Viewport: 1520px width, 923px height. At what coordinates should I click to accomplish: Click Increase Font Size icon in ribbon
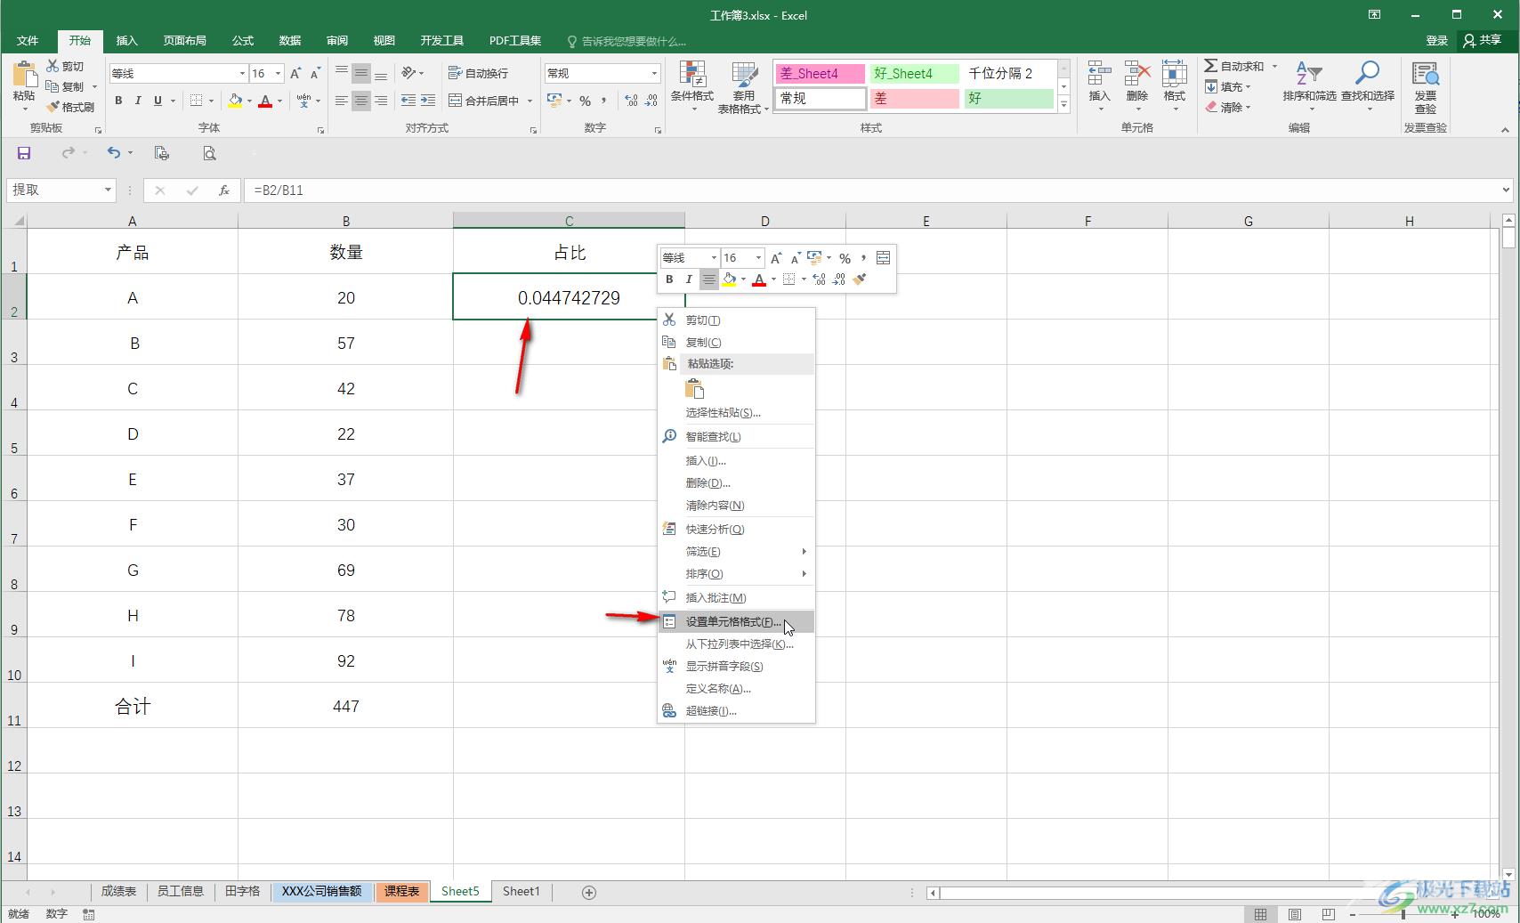point(295,73)
